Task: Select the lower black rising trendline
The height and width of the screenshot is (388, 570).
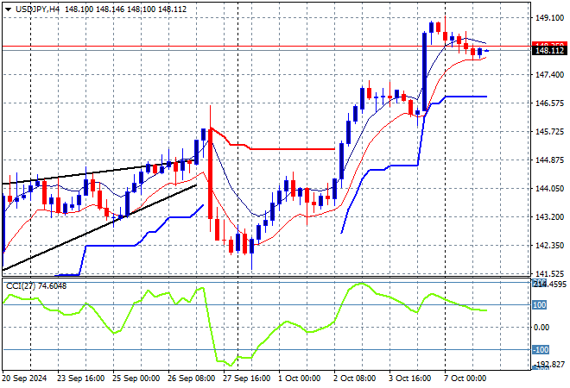Action: click(99, 228)
